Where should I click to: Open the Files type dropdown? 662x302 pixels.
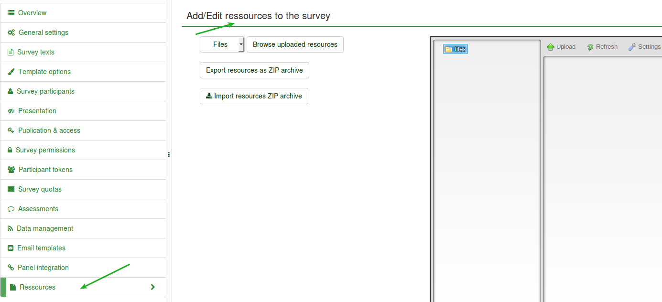click(x=241, y=44)
